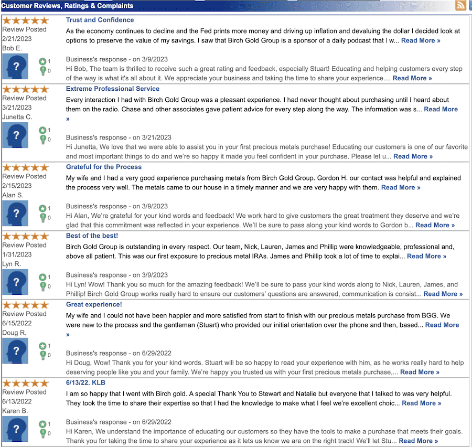The width and height of the screenshot is (472, 447).
Task: Expand Read More on Karen B.'s review text
Action: click(422, 403)
